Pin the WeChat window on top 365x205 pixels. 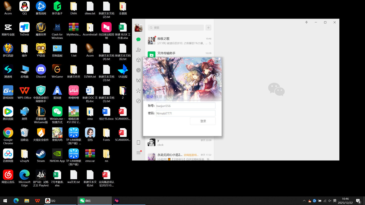point(307,22)
